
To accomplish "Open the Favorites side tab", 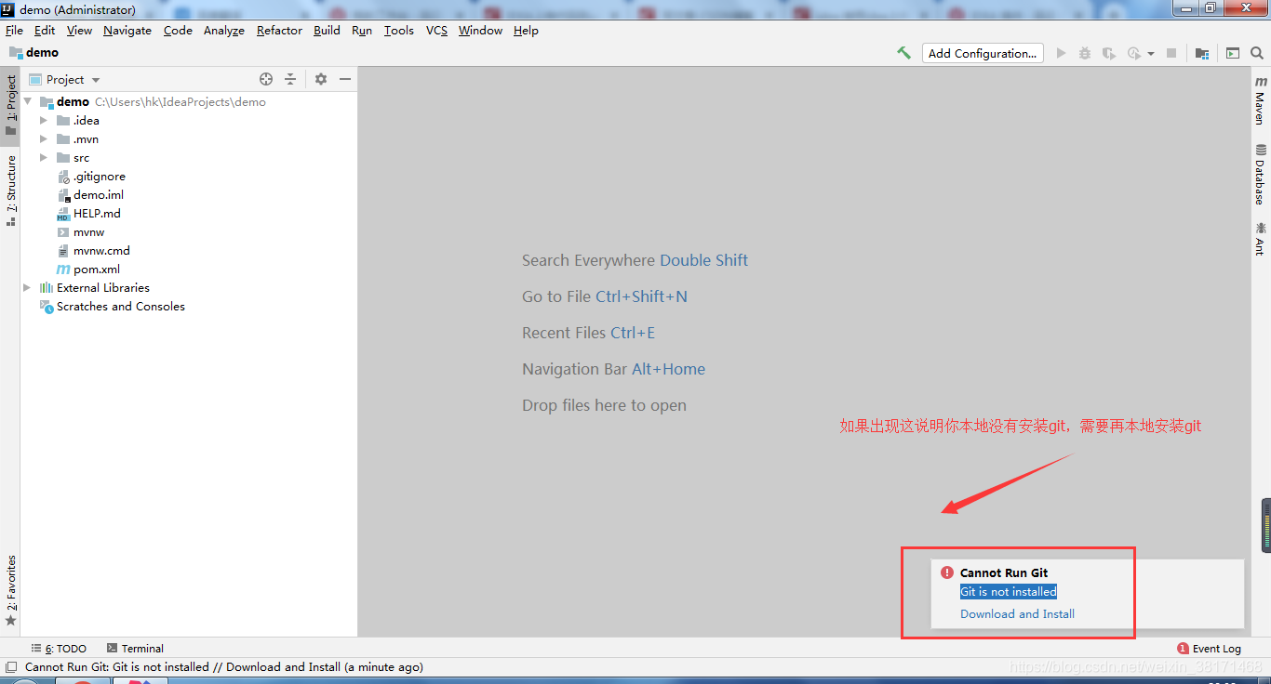I will coord(10,590).
